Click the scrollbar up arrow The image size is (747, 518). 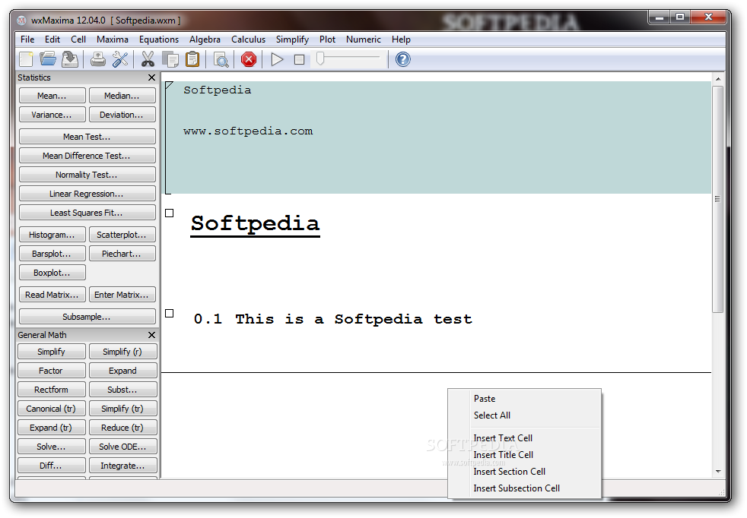pos(718,78)
